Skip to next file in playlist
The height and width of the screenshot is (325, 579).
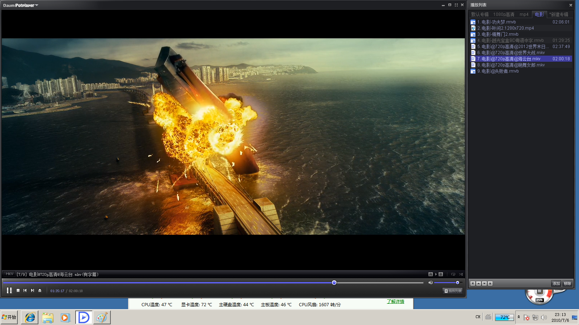pos(33,290)
